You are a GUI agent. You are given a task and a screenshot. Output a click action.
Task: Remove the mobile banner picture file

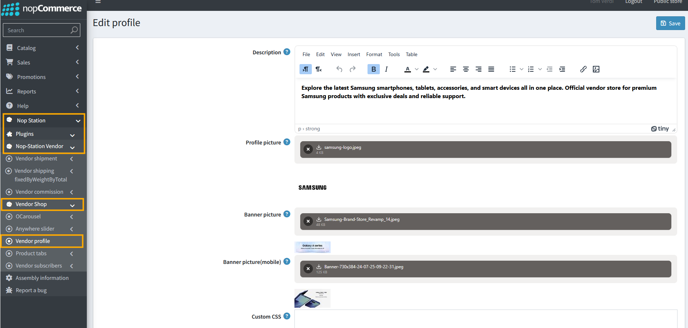[x=308, y=269]
